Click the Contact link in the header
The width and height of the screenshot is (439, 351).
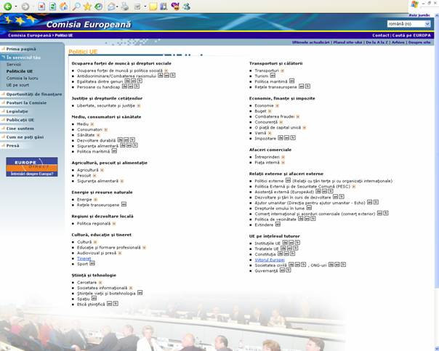pos(380,36)
